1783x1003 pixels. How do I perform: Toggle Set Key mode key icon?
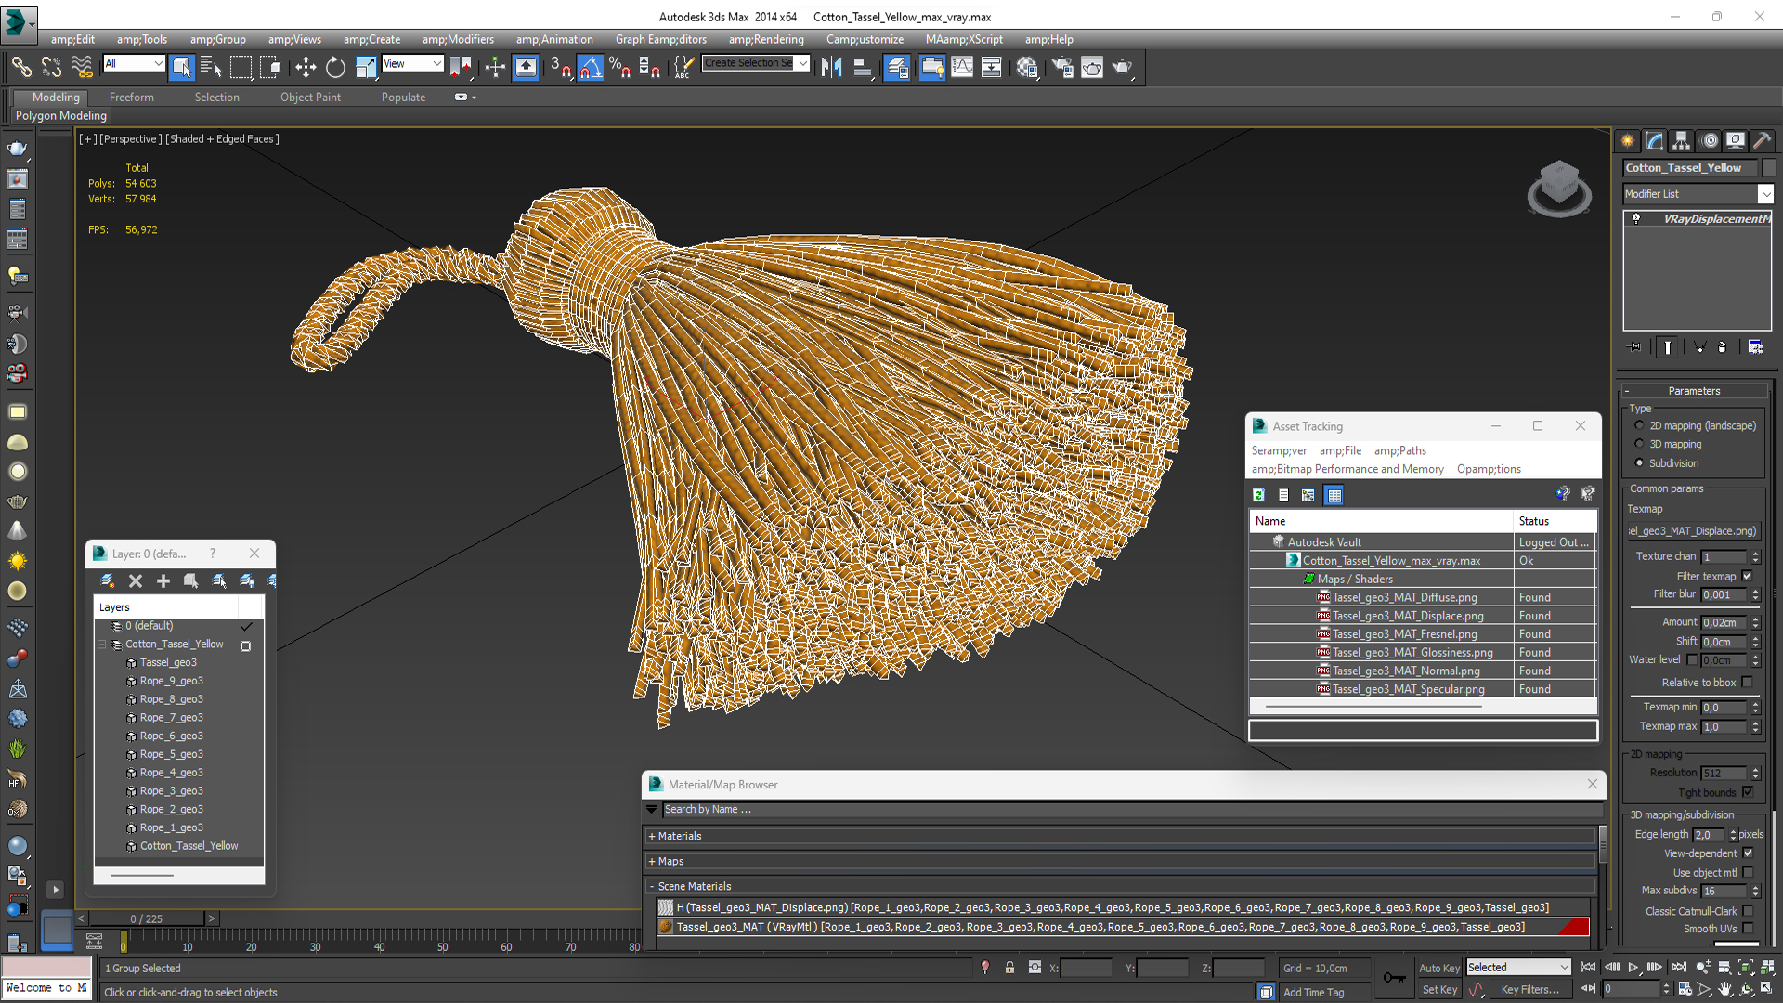pyautogui.click(x=1394, y=977)
